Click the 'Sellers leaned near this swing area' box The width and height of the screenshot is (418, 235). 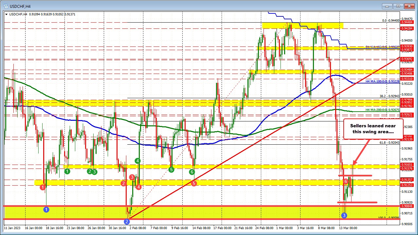click(373, 129)
